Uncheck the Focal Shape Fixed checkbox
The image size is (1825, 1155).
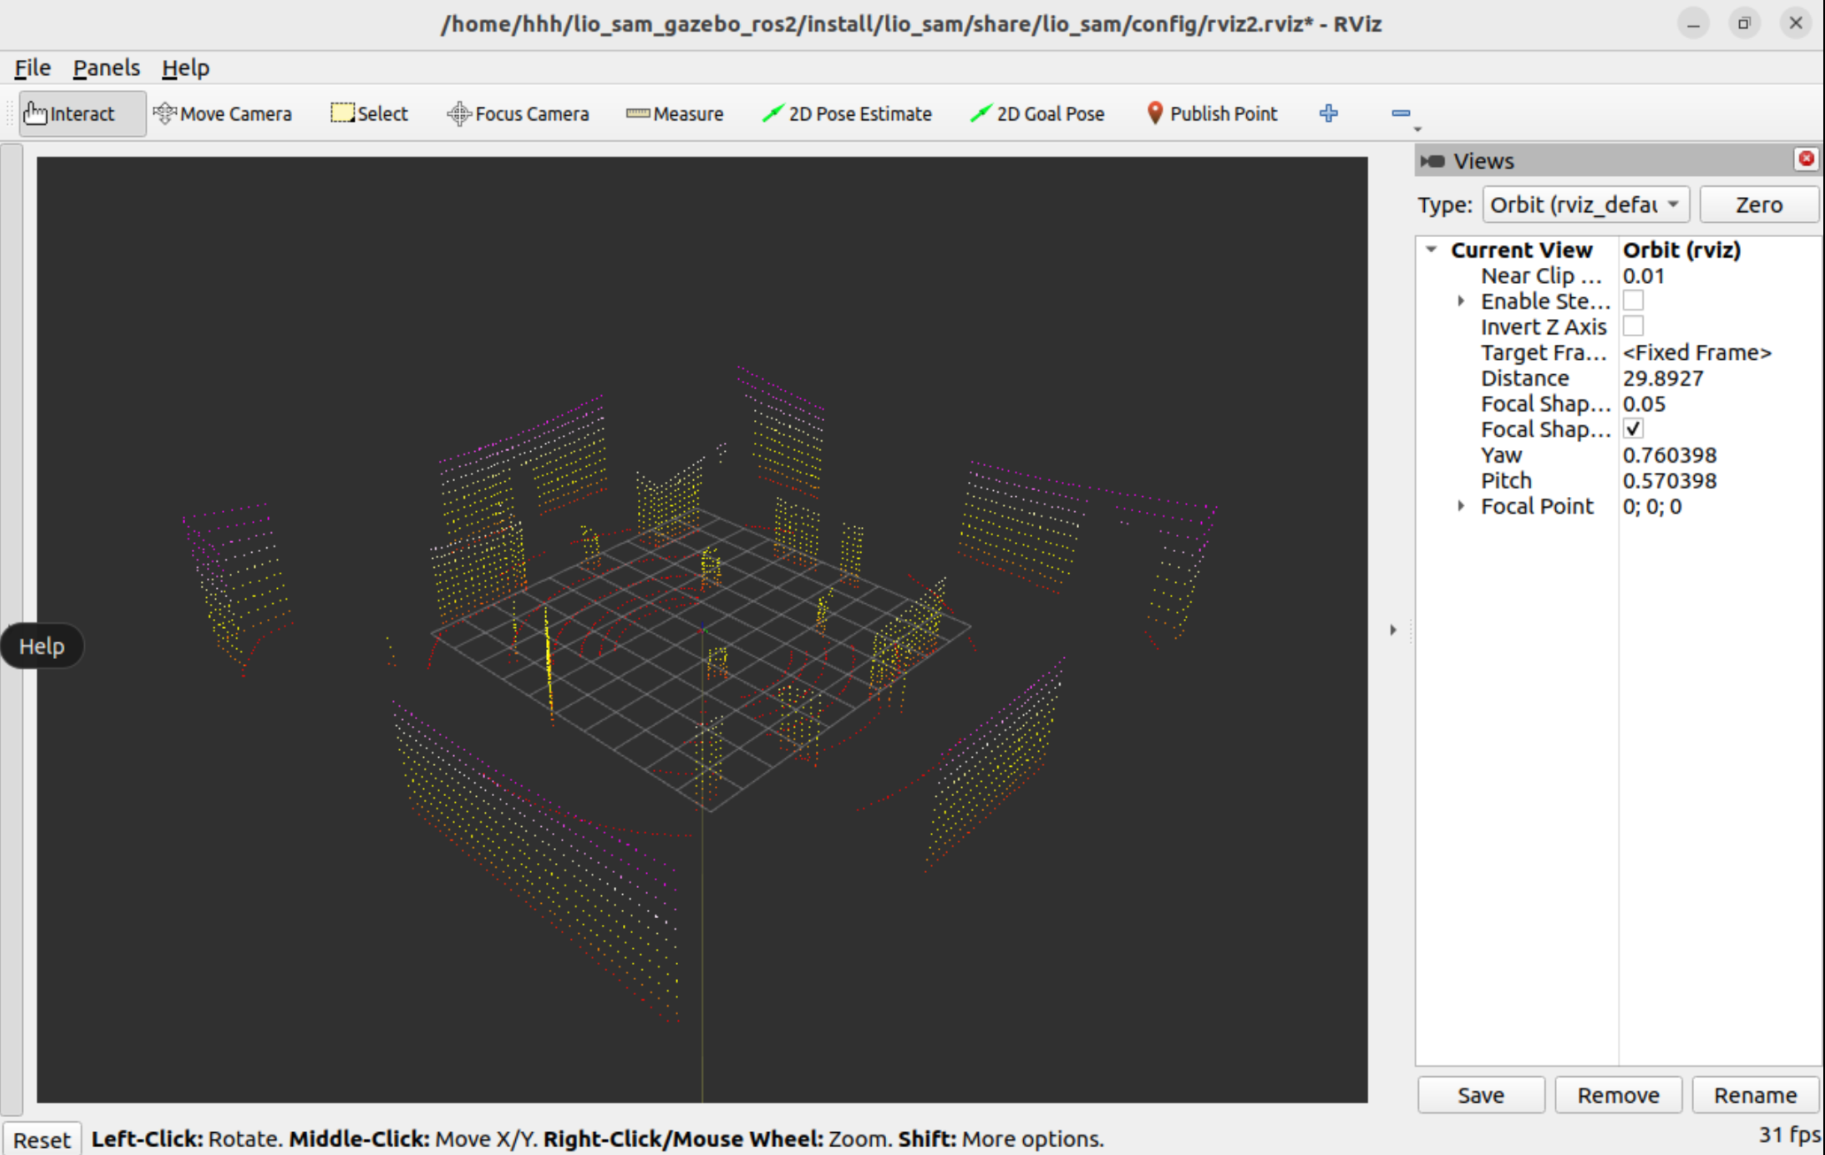1633,430
